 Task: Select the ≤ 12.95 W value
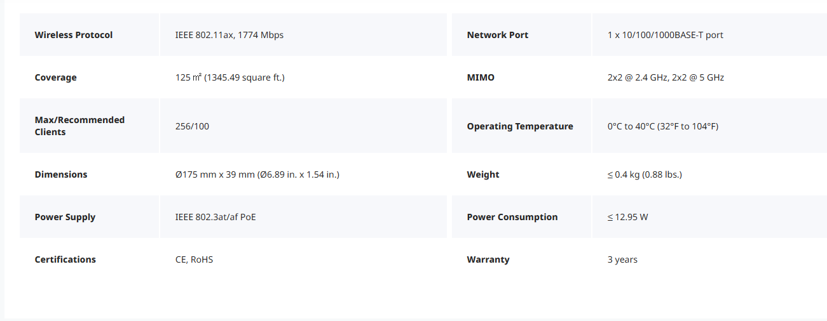(628, 217)
